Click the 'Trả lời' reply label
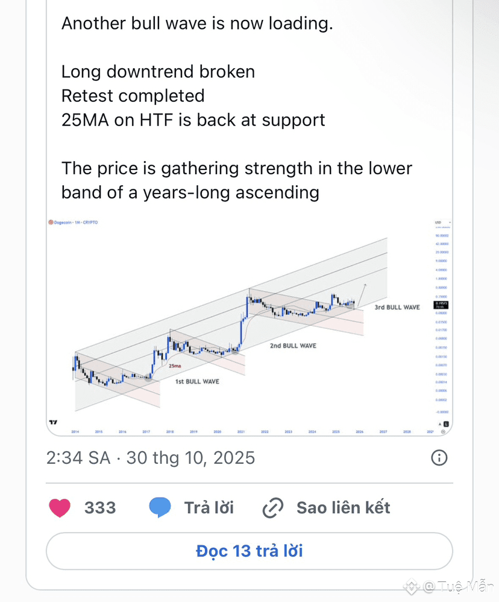The height and width of the screenshot is (602, 499). (209, 508)
